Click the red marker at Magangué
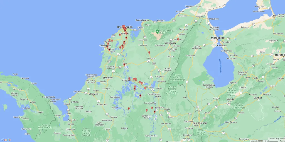The width and height of the screenshot is (285, 142). 129,79
